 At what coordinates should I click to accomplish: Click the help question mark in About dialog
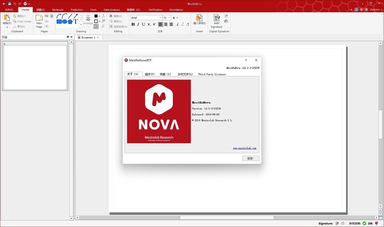pos(246,60)
